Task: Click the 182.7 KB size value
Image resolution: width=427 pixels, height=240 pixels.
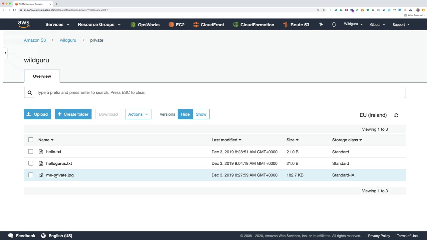Action: [295, 175]
